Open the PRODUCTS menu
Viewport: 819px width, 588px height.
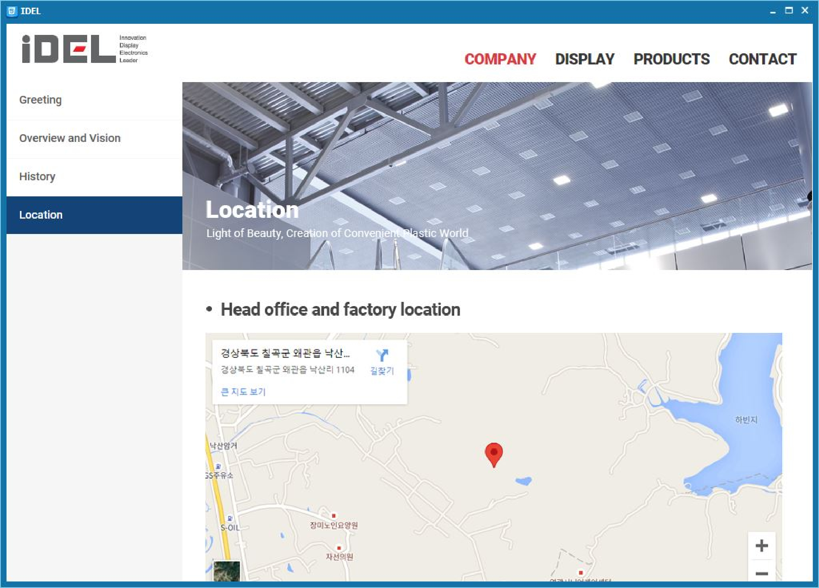pos(671,59)
